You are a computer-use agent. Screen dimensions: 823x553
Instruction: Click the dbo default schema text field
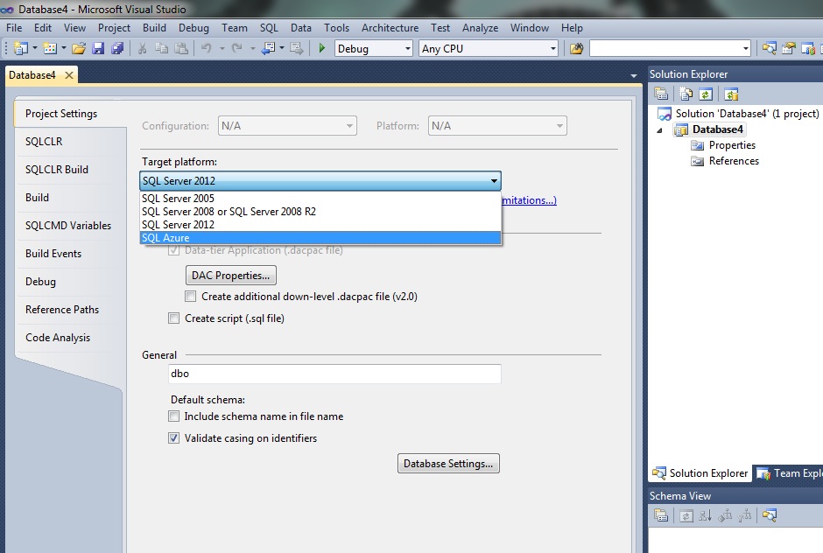(x=334, y=374)
